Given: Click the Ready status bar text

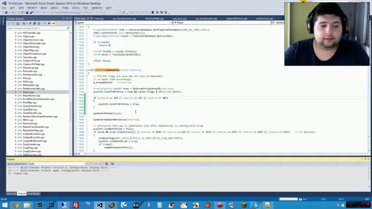Looking at the screenshot, I should point(4,199).
